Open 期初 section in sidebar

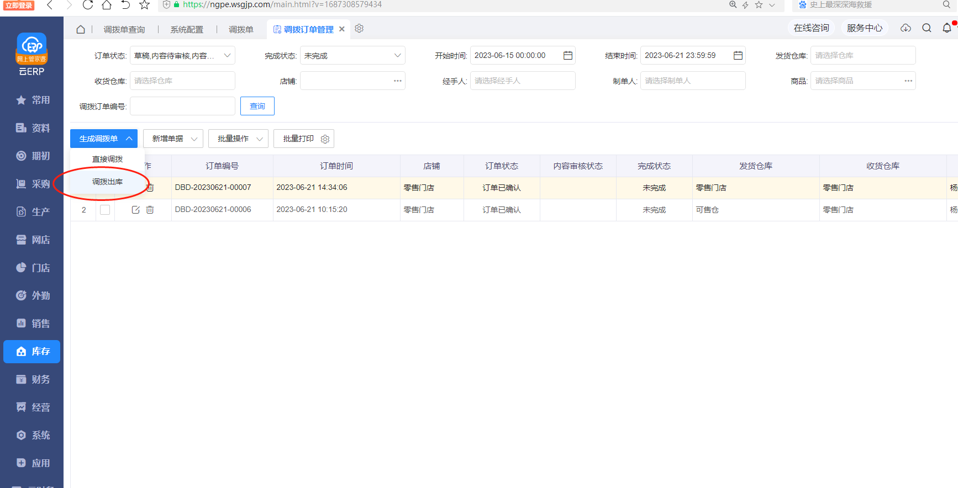click(33, 156)
